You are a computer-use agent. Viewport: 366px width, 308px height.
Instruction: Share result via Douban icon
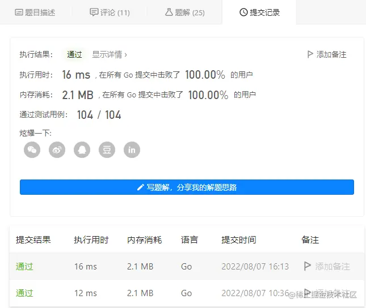(x=107, y=150)
